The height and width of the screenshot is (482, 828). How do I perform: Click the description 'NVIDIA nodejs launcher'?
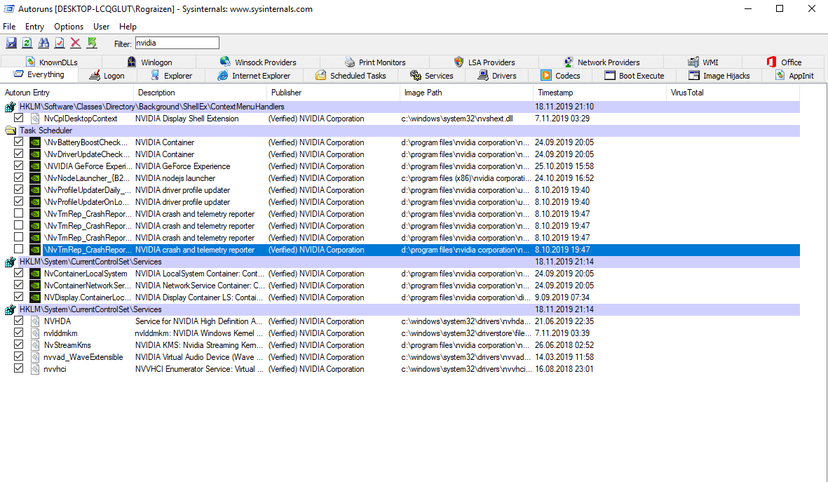click(175, 178)
